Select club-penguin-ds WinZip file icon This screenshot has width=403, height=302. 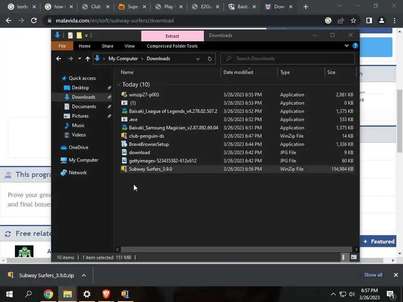pyautogui.click(x=124, y=136)
